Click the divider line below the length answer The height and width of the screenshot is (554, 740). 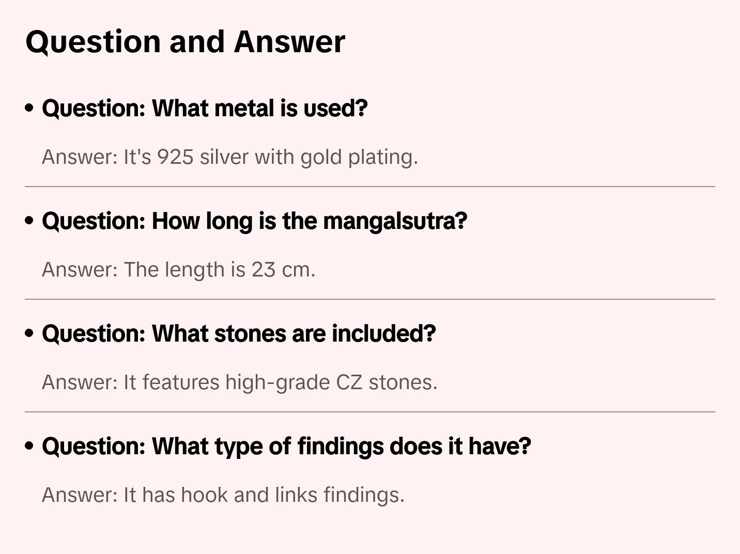pyautogui.click(x=370, y=299)
